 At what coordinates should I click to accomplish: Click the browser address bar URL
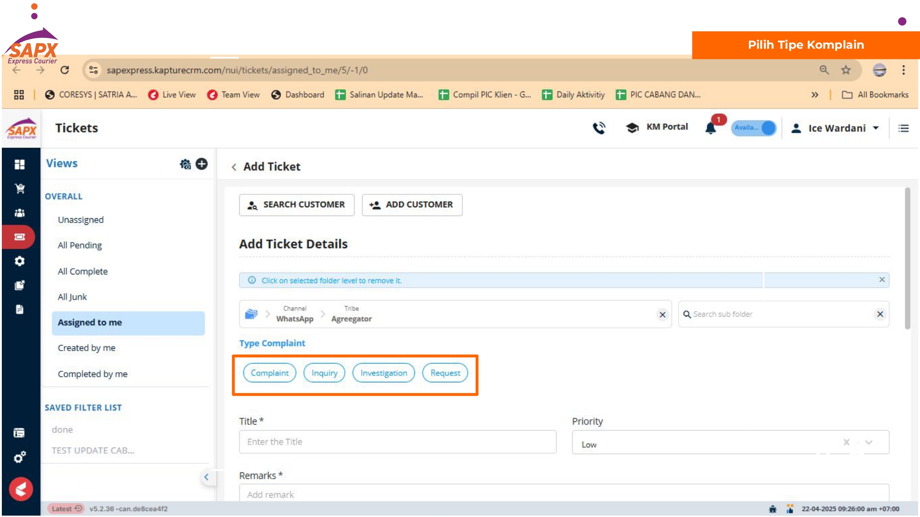click(x=237, y=70)
